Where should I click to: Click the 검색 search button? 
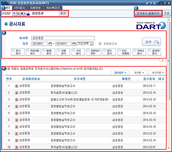point(151,42)
